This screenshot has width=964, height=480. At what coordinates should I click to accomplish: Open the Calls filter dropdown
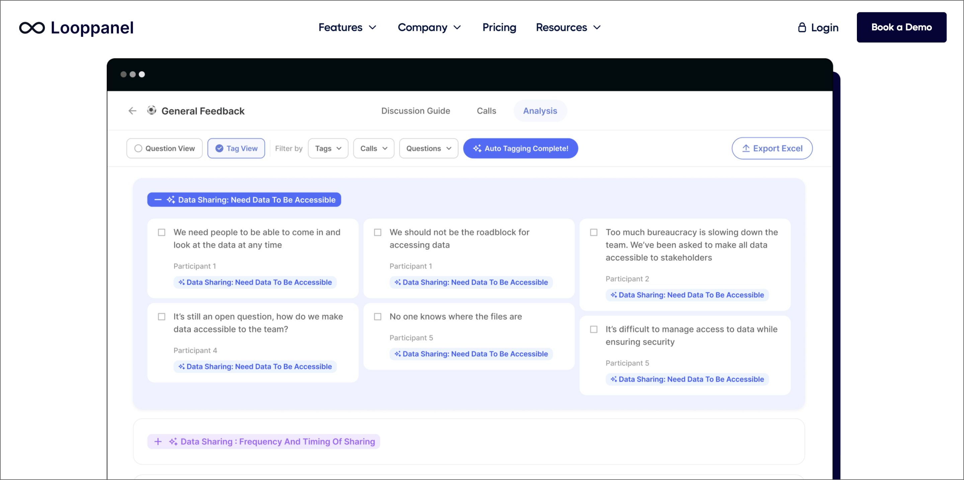374,149
